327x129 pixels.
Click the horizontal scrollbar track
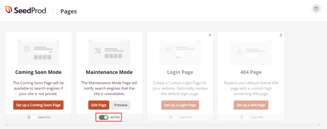[x=160, y=125]
